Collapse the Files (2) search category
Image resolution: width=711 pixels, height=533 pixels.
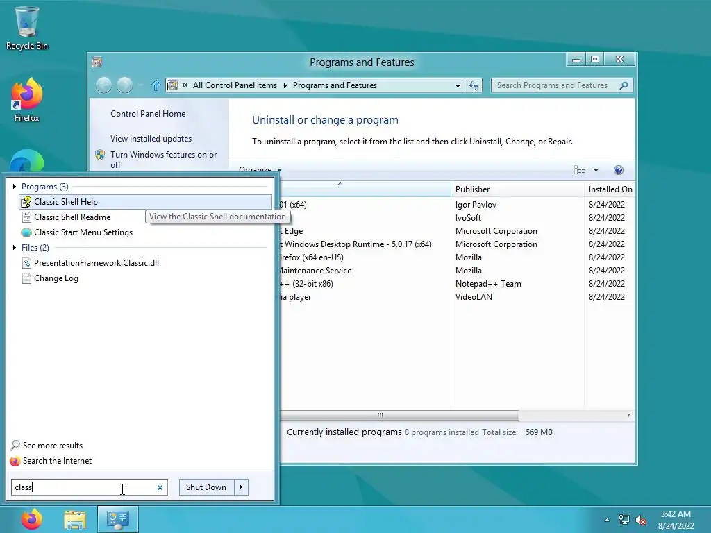15,248
